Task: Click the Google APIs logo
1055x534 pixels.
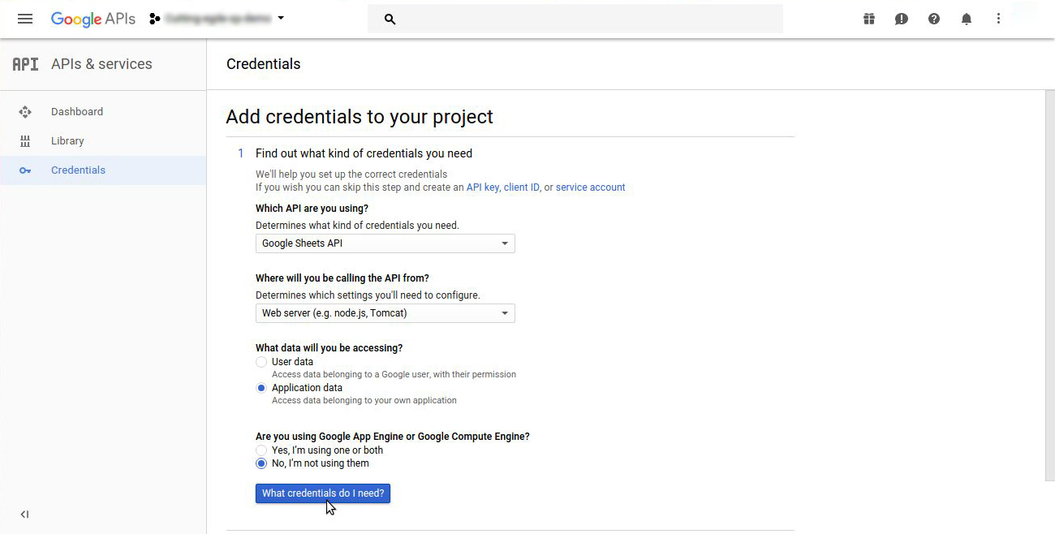Action: [93, 19]
